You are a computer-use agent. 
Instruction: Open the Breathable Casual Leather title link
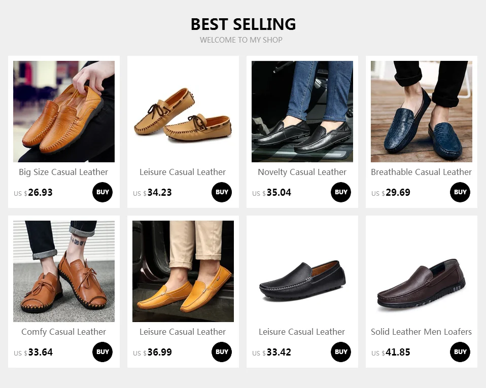point(421,172)
